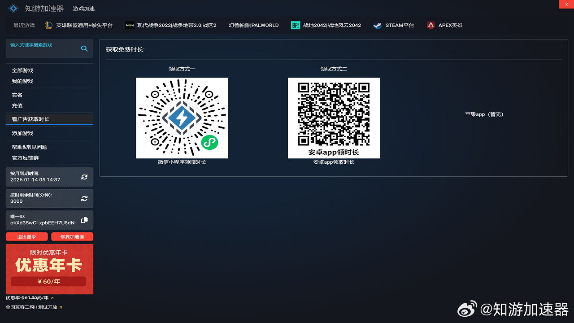Screen dimensions: 574x323
Task: Select STEAM平台 recent game
Action: click(400, 25)
